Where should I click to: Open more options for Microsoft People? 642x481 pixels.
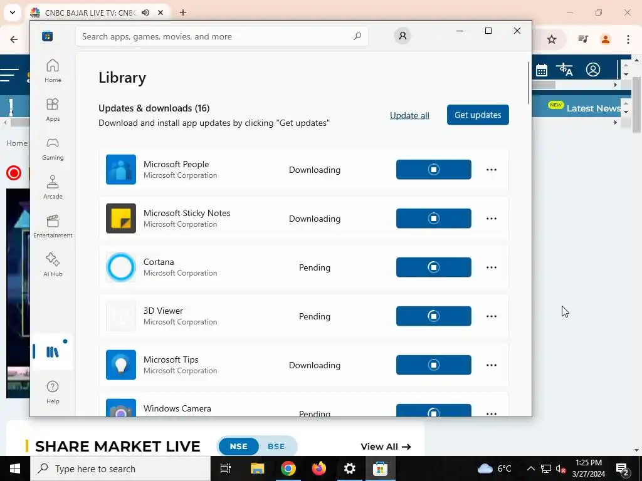[492, 169]
